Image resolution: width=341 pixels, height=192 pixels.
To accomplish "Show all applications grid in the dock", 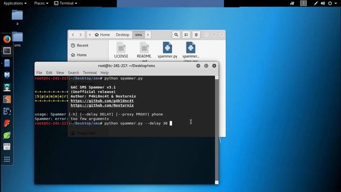I will [7, 159].
